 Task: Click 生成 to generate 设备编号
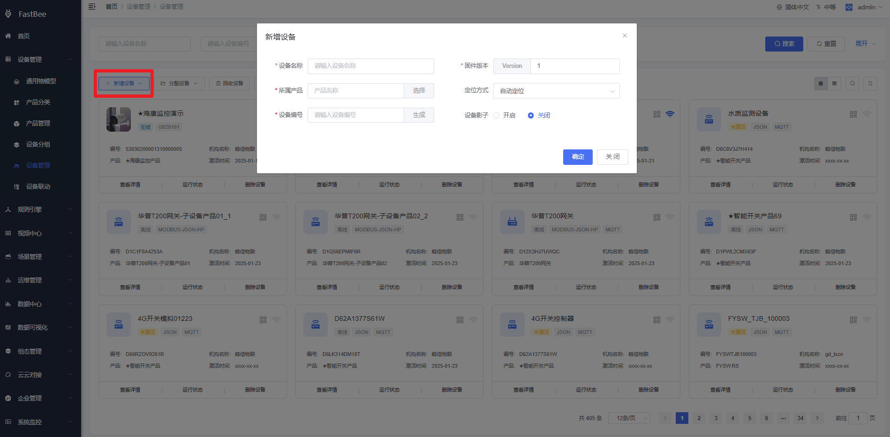[x=419, y=115]
